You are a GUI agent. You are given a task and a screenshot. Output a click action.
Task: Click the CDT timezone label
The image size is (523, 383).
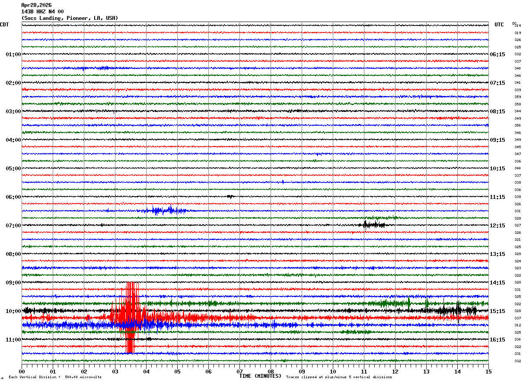click(4, 25)
